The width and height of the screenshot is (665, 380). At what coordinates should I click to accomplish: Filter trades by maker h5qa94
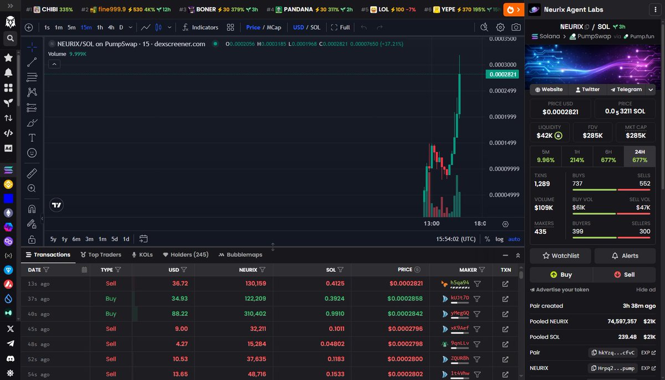click(477, 284)
